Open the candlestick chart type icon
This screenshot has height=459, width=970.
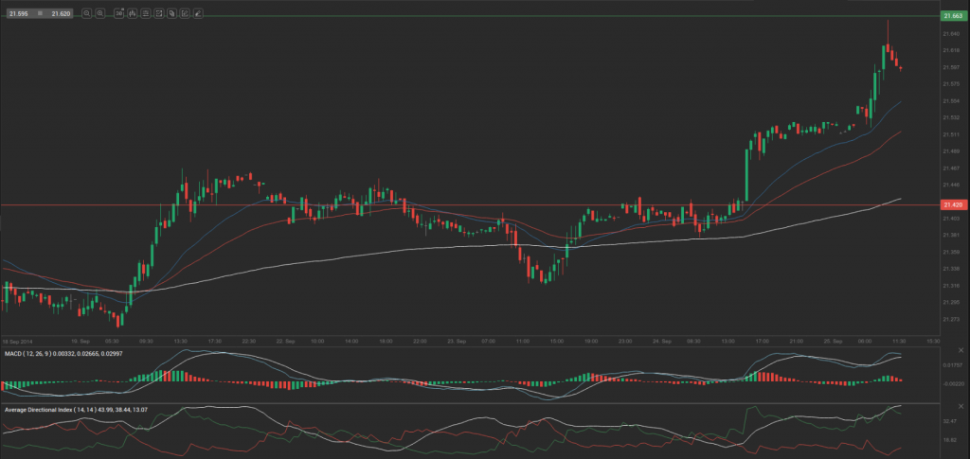[131, 14]
